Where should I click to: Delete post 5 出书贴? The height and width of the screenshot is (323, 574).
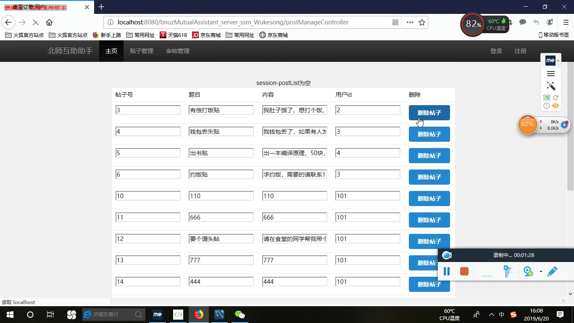point(429,156)
